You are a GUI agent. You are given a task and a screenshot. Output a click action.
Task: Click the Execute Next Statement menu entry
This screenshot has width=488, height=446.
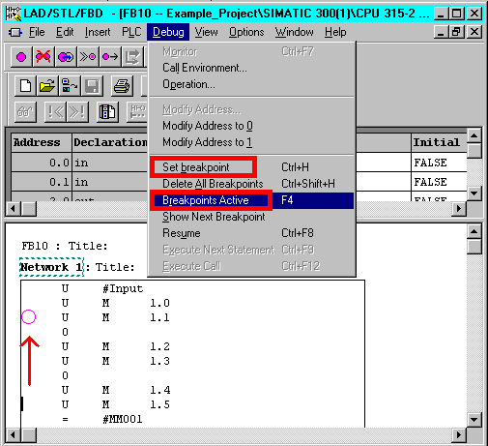coord(252,250)
